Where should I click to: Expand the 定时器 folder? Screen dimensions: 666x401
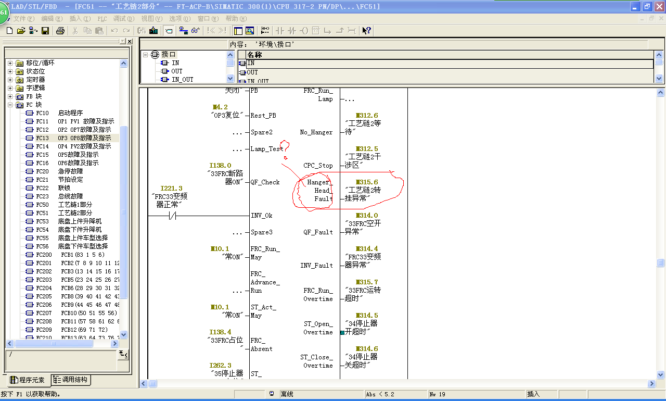(x=10, y=80)
